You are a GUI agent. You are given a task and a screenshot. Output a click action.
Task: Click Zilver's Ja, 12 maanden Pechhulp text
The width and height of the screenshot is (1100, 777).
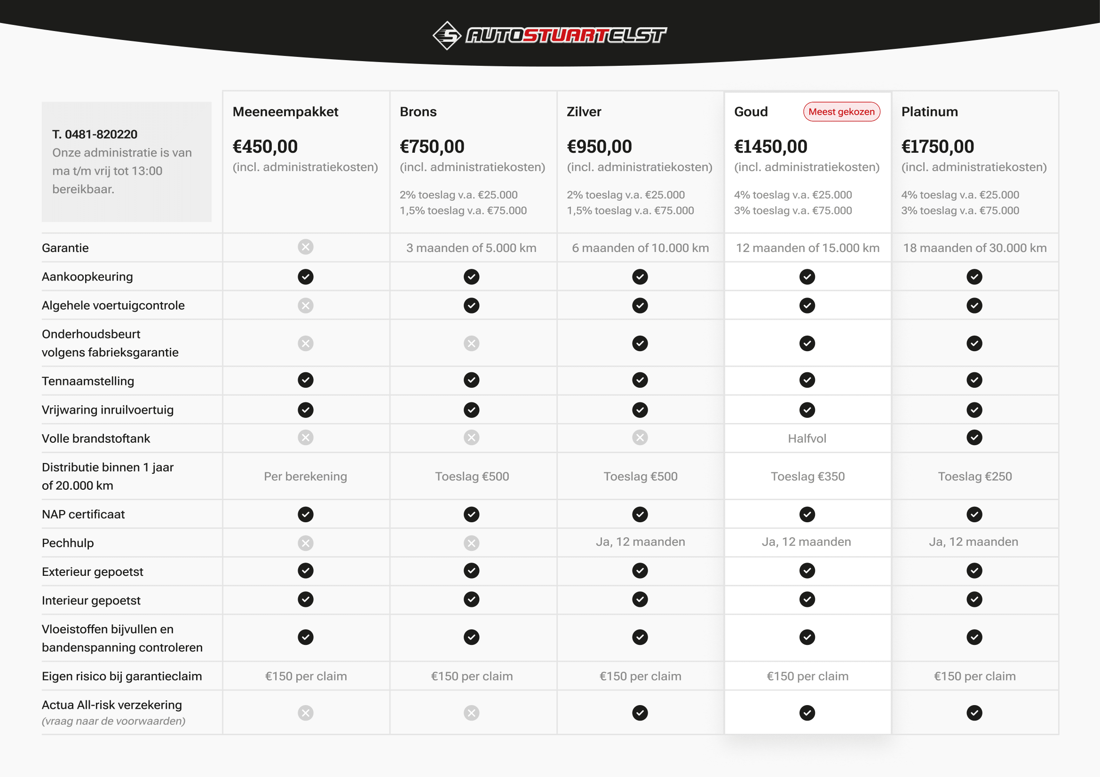point(640,542)
